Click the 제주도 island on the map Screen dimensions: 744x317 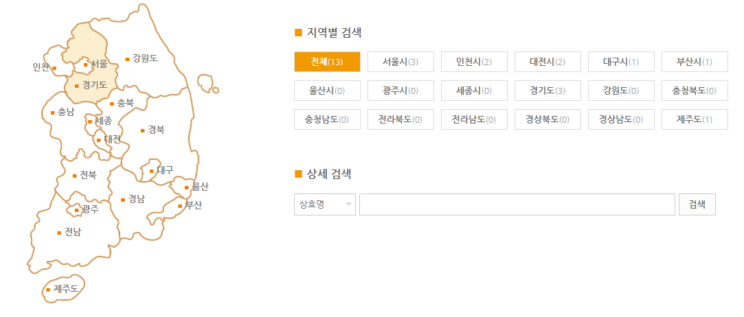coord(63,289)
